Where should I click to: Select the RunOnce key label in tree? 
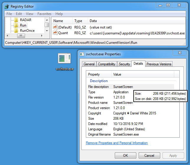[27, 31]
